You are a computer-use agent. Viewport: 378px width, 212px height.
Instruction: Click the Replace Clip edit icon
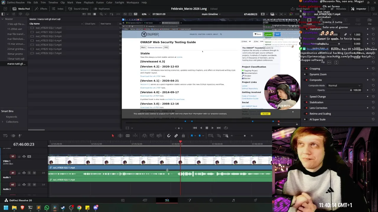159,136
